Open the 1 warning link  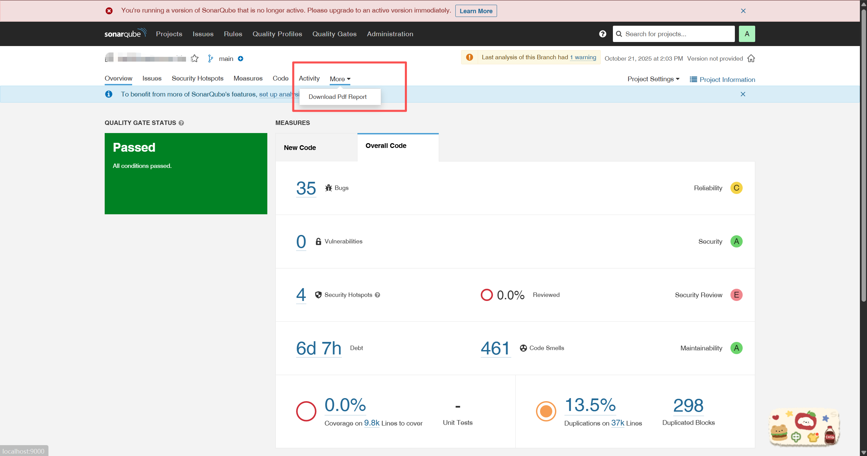(583, 57)
